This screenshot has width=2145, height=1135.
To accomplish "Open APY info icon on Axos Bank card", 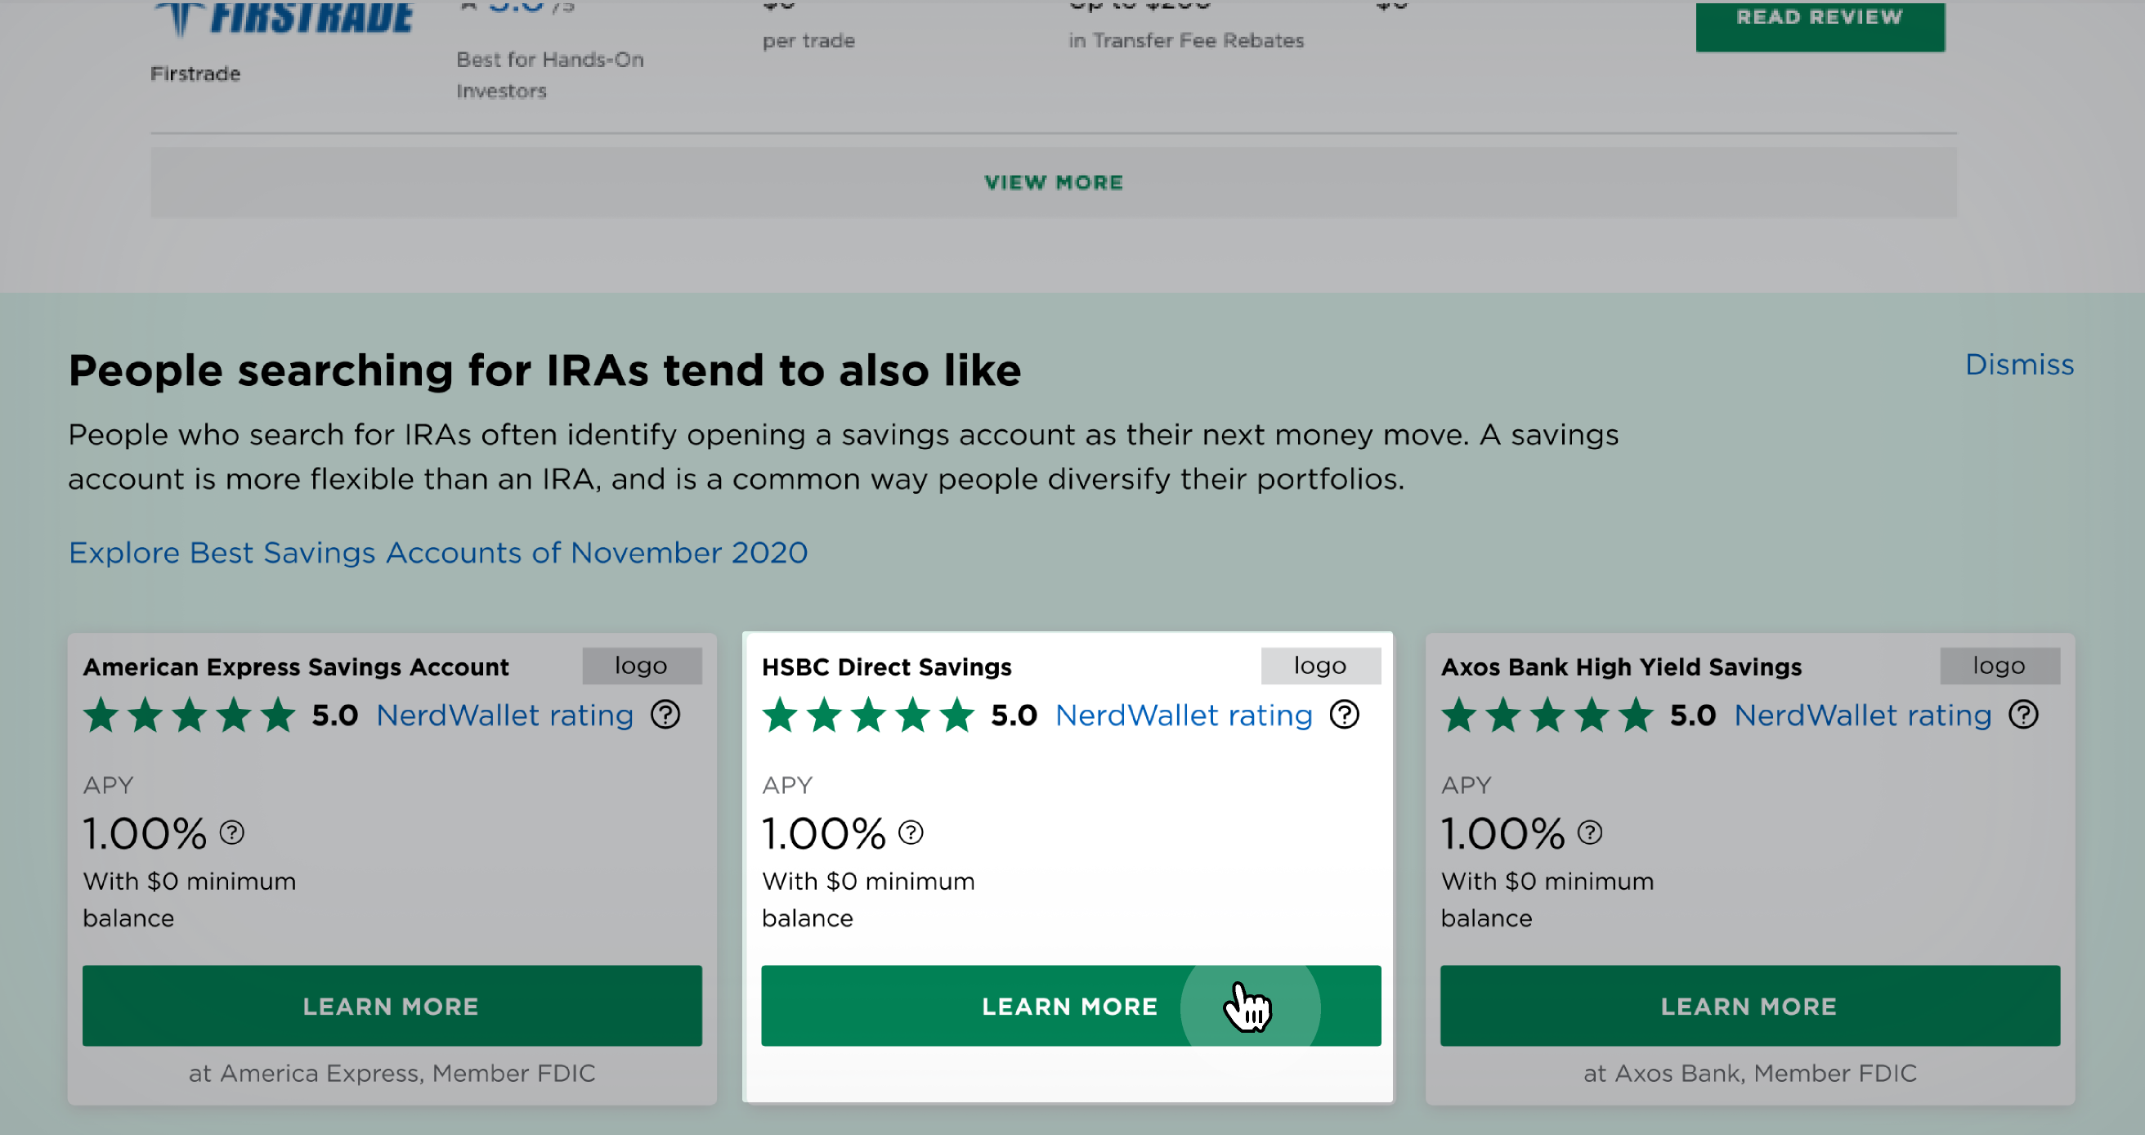I will pyautogui.click(x=1590, y=832).
